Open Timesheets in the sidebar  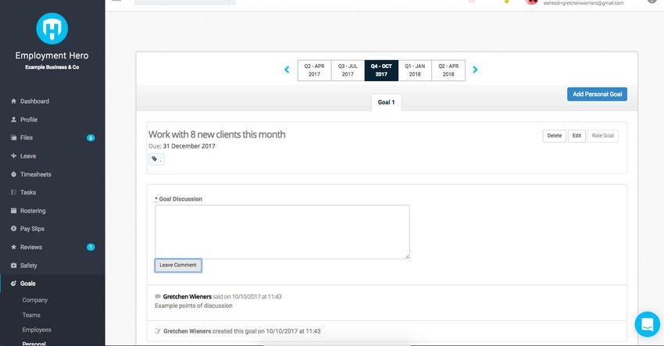(36, 174)
